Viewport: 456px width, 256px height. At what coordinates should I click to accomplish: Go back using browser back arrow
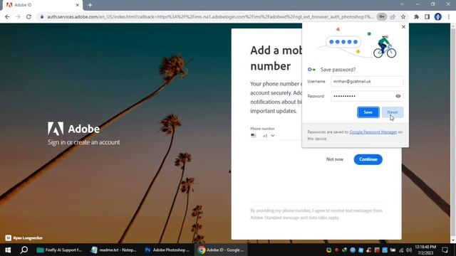pos(7,17)
